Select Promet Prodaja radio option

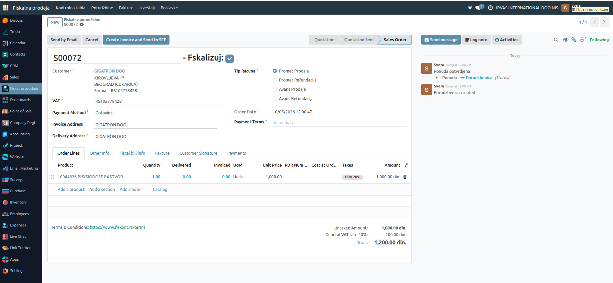(275, 71)
